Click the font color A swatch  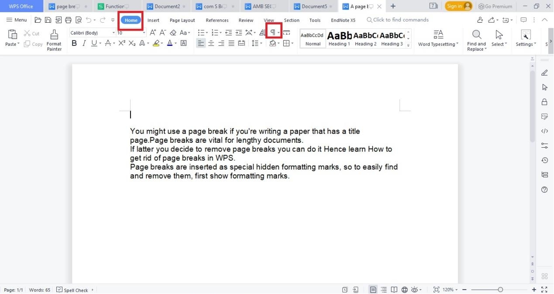(170, 43)
